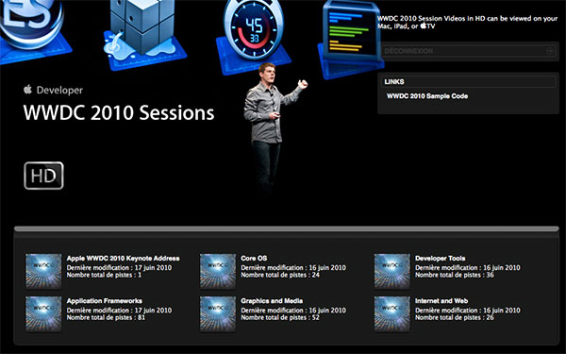This screenshot has width=566, height=354.
Task: Click the HD badge icon
Action: (43, 176)
